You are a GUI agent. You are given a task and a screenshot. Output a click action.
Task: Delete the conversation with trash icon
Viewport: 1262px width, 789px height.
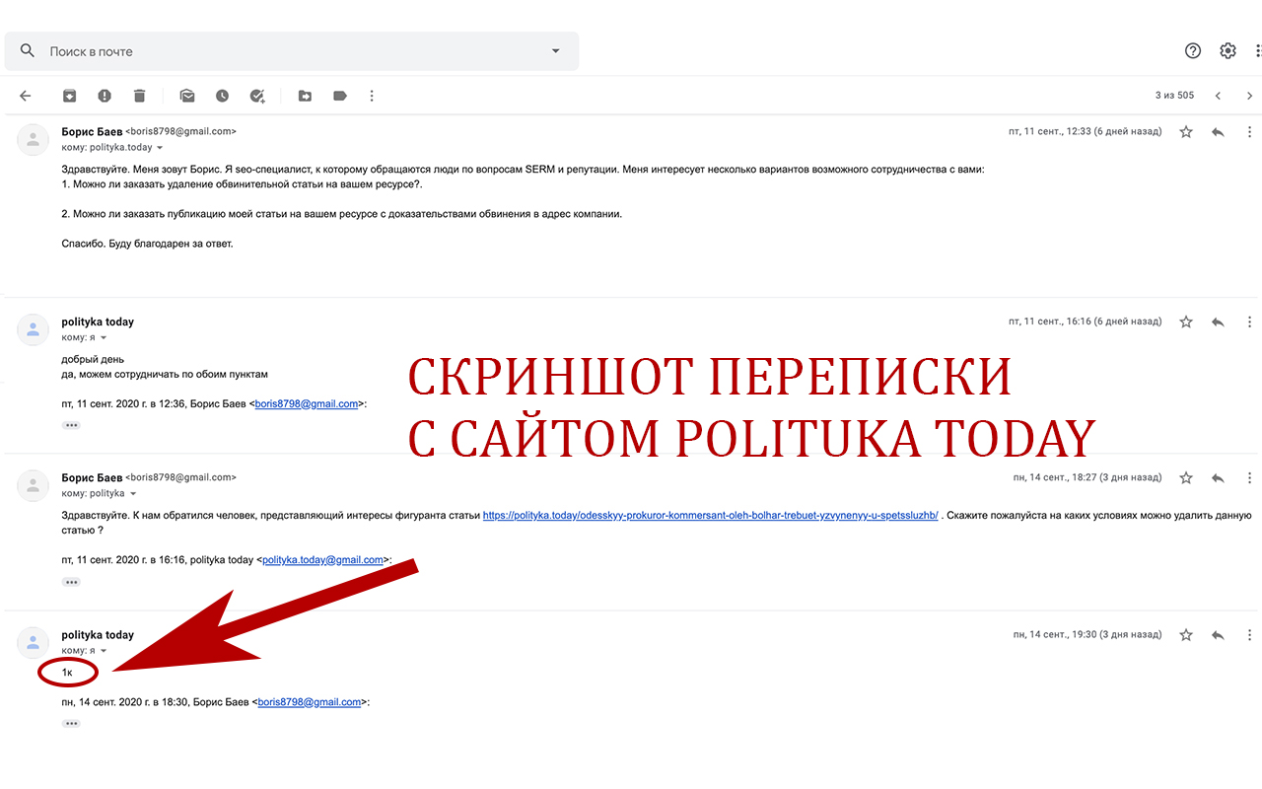[140, 96]
